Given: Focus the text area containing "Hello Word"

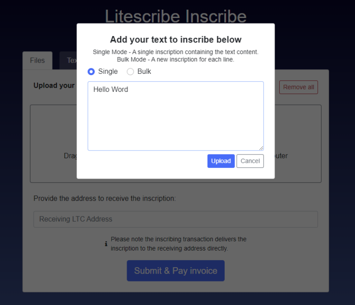Looking at the screenshot, I should (176, 116).
